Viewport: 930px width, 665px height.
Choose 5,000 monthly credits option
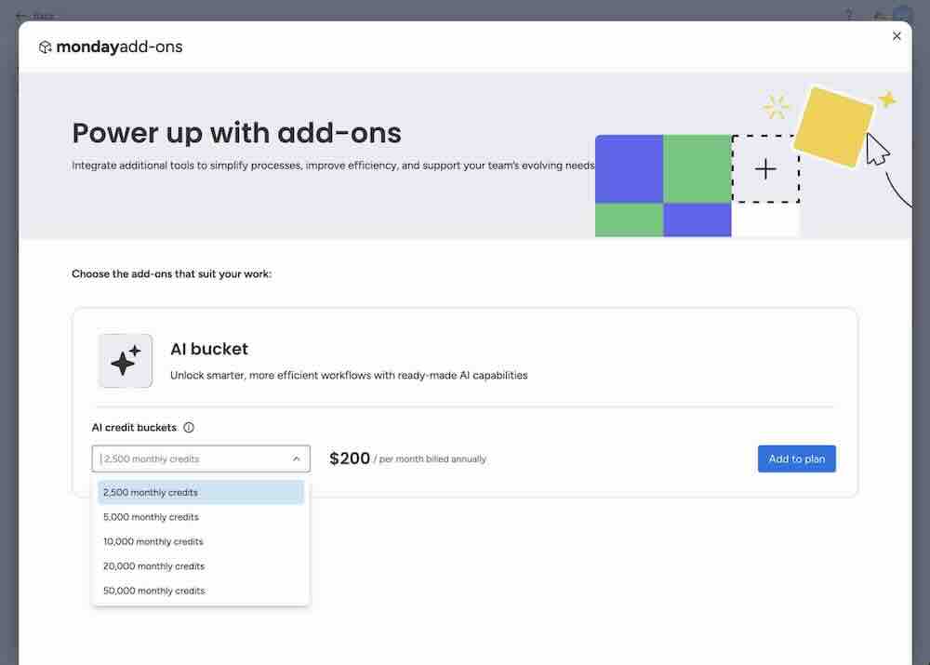[201, 517]
